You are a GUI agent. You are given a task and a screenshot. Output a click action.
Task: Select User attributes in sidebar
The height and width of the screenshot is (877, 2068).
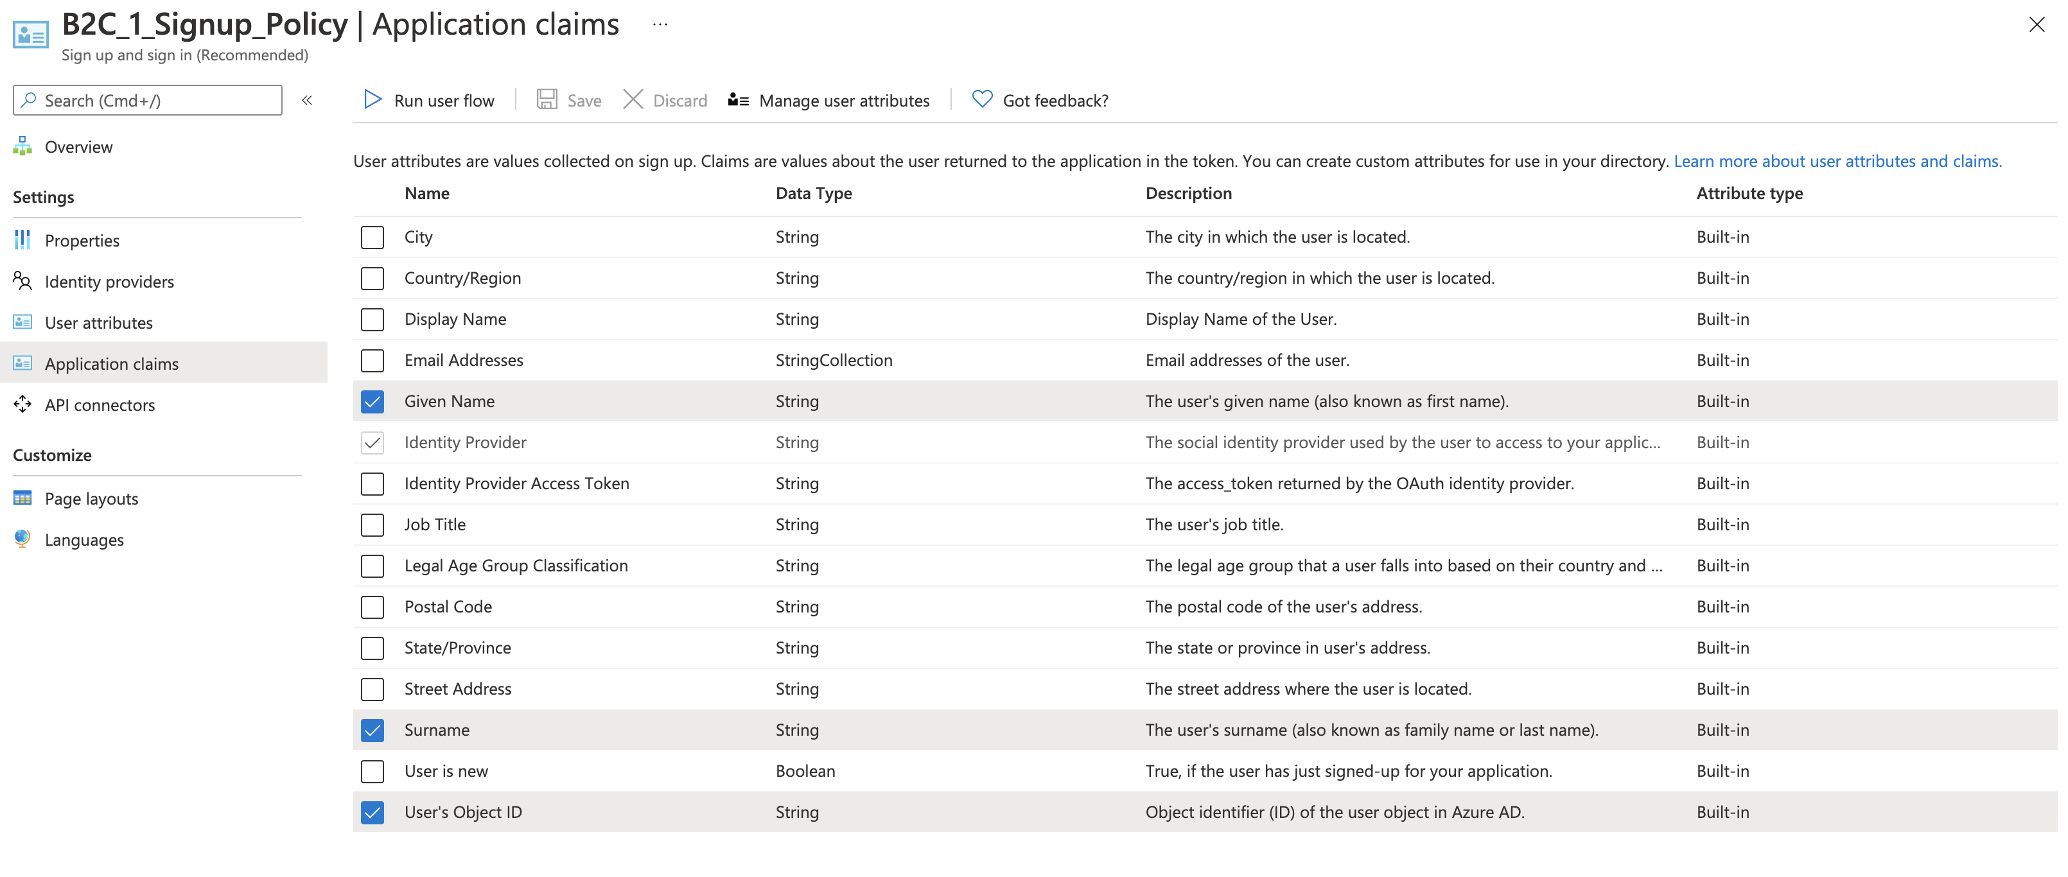[99, 322]
